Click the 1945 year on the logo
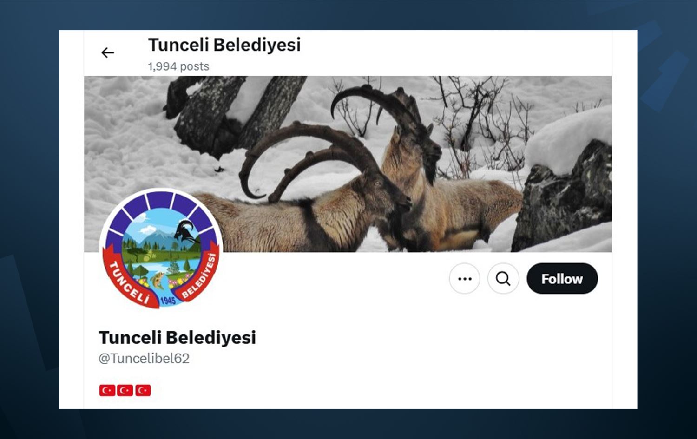This screenshot has height=439, width=697. (168, 301)
